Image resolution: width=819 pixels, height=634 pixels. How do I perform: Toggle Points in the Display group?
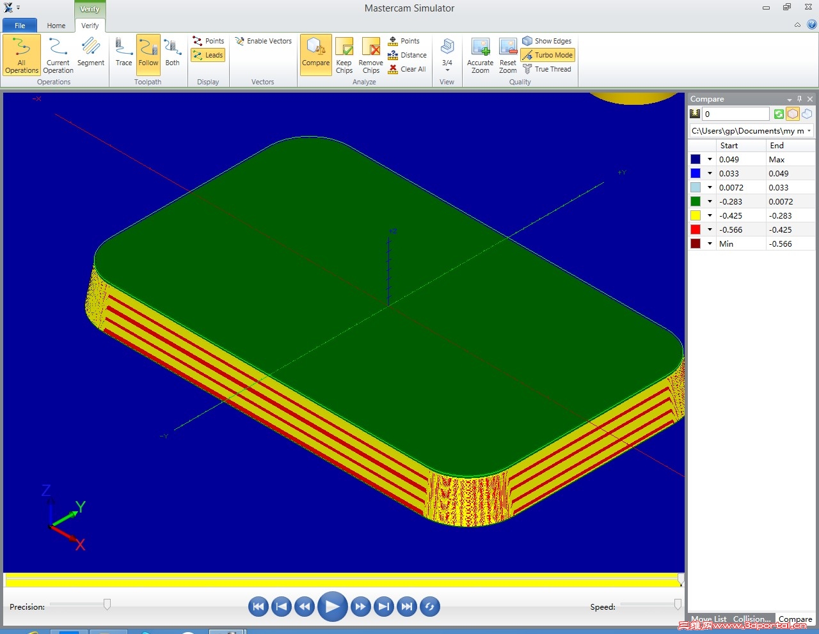208,41
